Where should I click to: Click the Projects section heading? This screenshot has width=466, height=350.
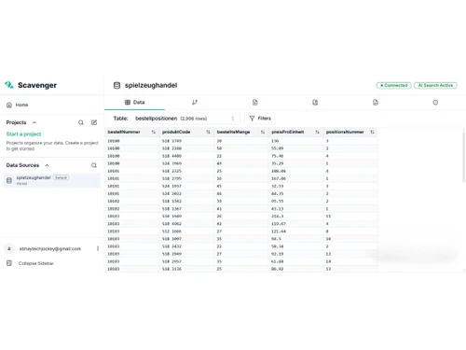[16, 122]
